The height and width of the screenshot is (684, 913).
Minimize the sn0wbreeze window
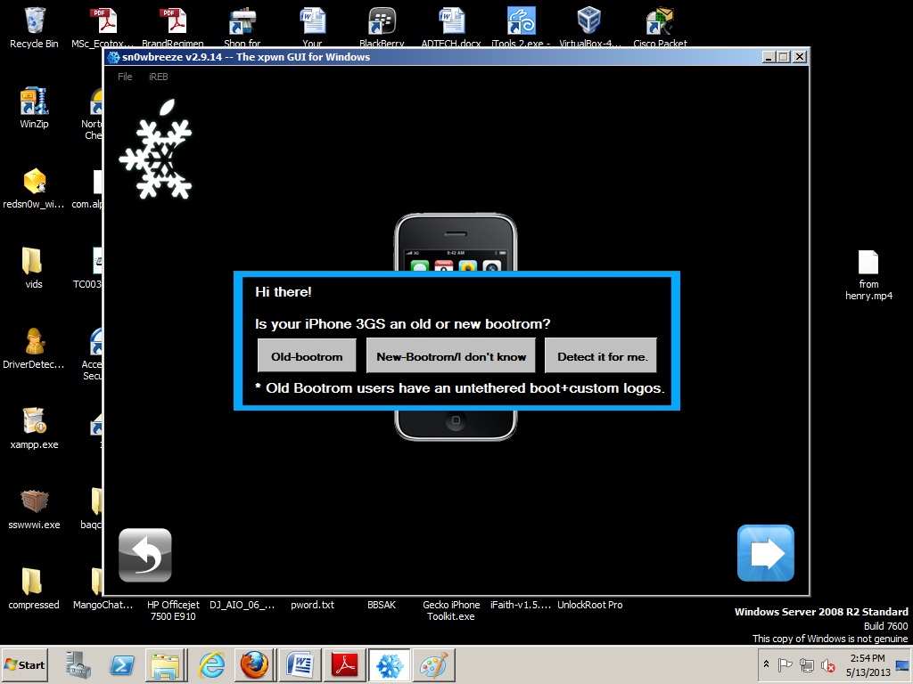pos(769,56)
